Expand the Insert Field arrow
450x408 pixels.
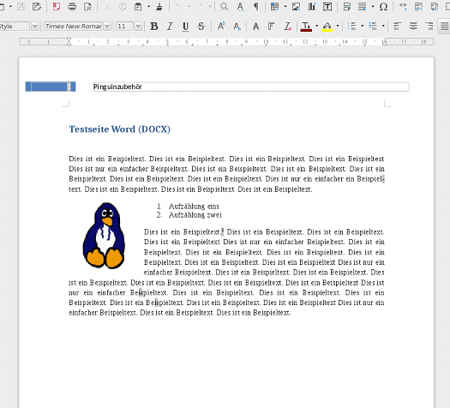click(x=373, y=6)
